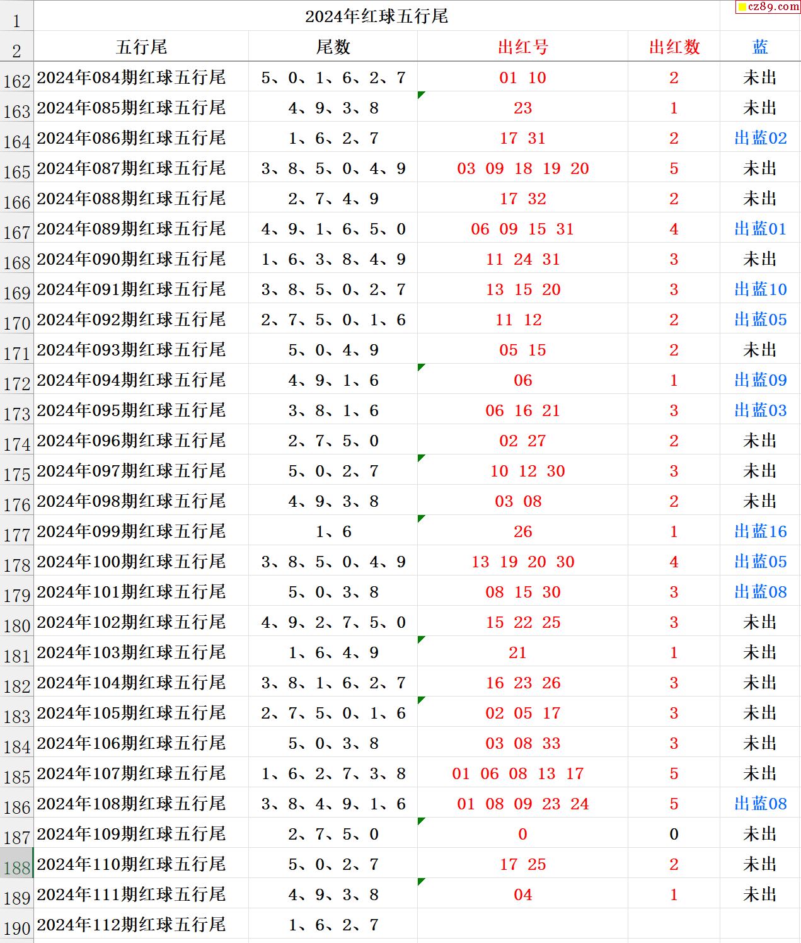Select cell 2024年100期红球五行尾

click(x=141, y=561)
